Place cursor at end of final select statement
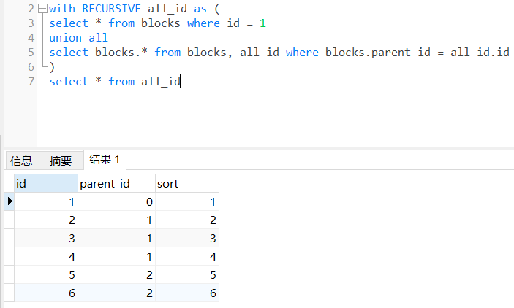Image resolution: width=514 pixels, height=308 pixels. click(x=181, y=82)
